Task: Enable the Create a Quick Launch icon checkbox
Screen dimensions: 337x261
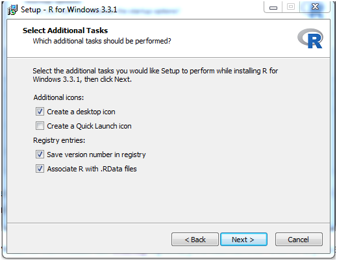Action: (40, 126)
